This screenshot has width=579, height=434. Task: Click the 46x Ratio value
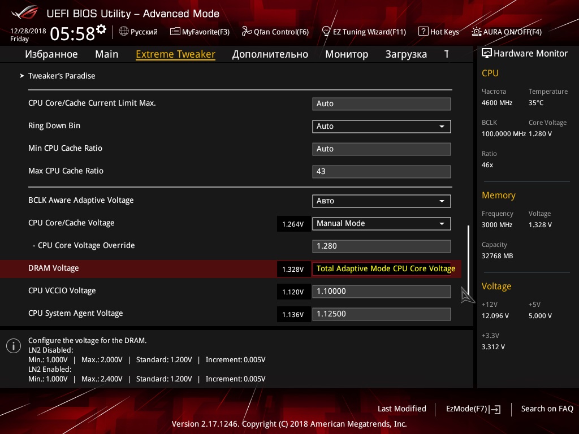487,165
